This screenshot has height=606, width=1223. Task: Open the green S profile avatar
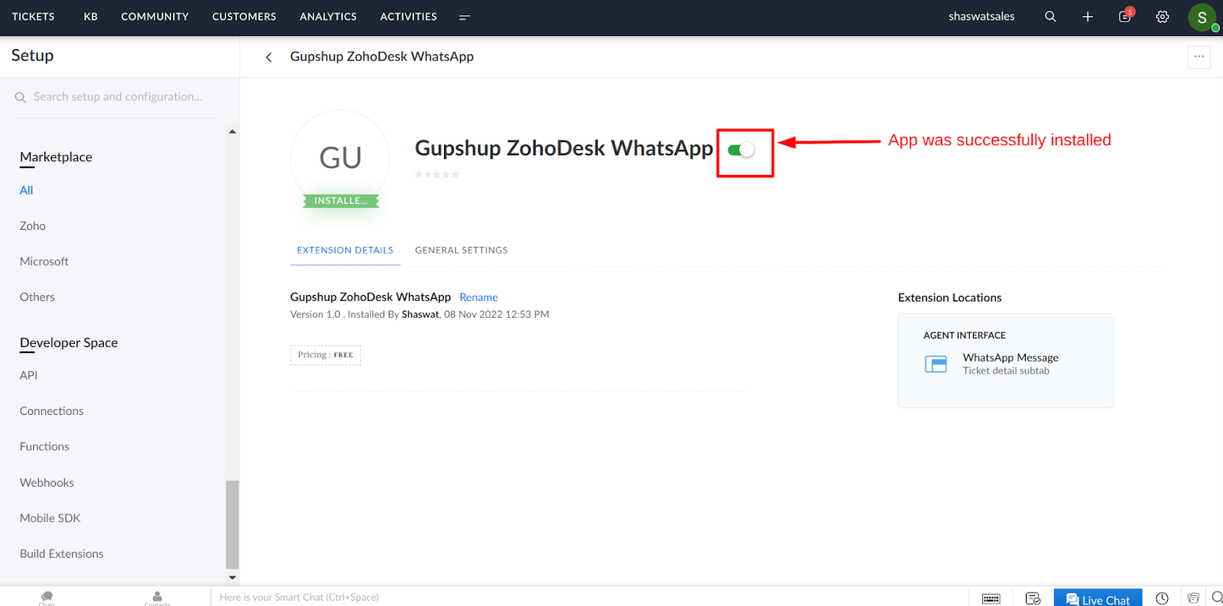[x=1202, y=17]
